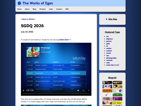Follow the Back to Motion link

tap(28, 19)
